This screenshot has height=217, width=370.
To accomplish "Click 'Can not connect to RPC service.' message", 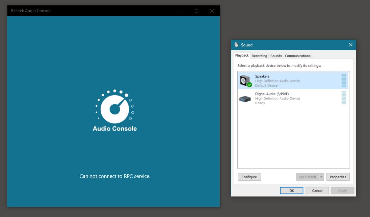I will pyautogui.click(x=115, y=176).
